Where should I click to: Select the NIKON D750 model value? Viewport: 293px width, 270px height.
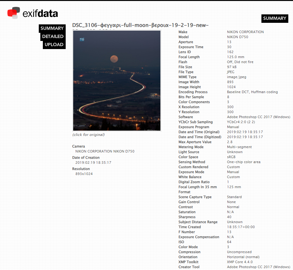point(237,37)
